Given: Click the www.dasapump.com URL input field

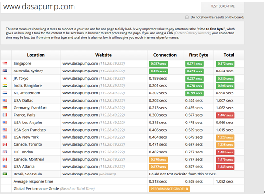Looking at the screenshot, I should click(101, 7).
